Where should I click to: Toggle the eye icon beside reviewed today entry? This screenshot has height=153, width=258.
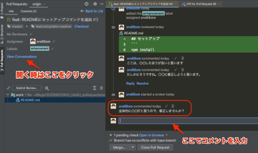click(x=113, y=27)
